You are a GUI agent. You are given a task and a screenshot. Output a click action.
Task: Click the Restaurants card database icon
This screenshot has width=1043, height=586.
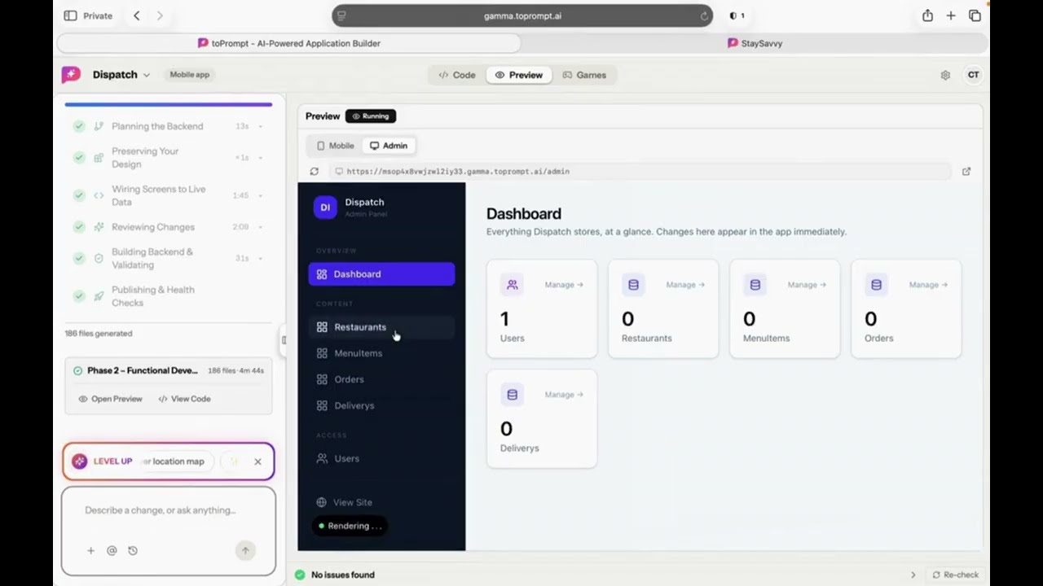coord(633,285)
